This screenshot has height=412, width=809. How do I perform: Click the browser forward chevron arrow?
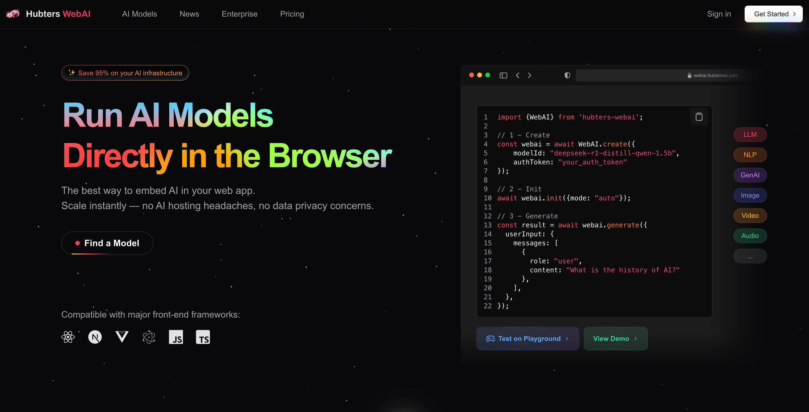tap(530, 75)
